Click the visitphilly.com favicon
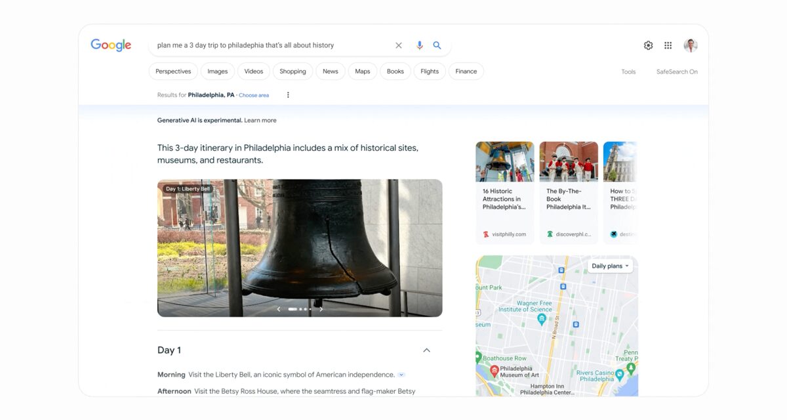The width and height of the screenshot is (787, 420). click(x=486, y=234)
